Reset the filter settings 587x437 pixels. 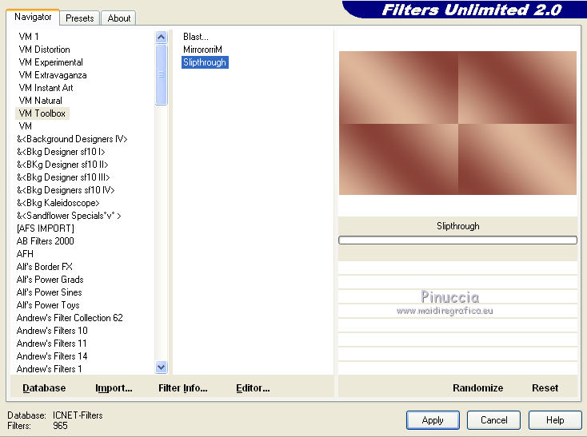(545, 388)
